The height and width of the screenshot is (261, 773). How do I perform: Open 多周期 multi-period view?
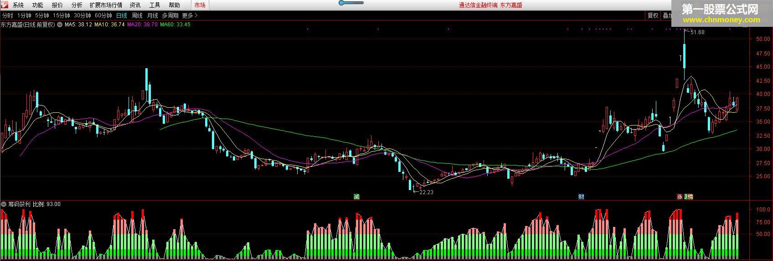[x=170, y=15]
